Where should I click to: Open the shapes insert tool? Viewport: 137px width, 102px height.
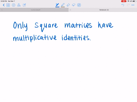(x=19, y=5)
